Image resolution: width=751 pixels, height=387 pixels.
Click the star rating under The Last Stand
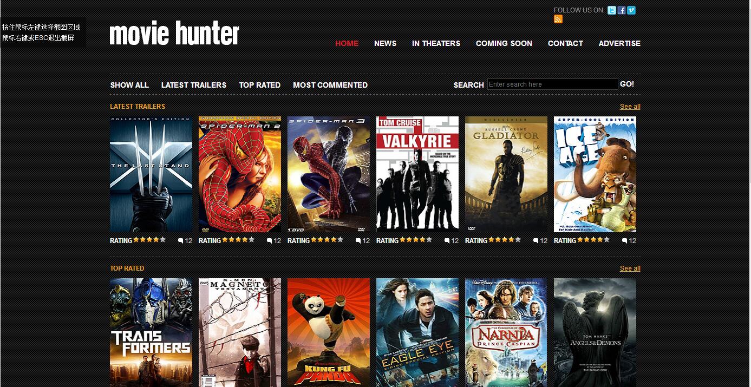tap(149, 240)
